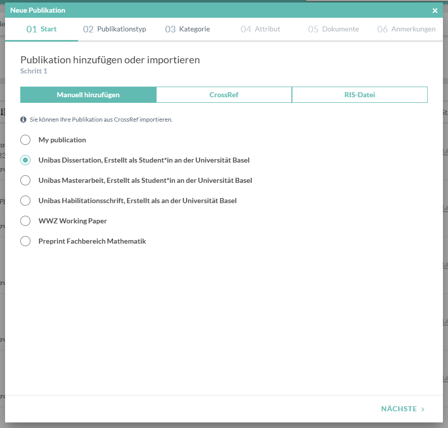Screen dimensions: 448x428
Task: Click the info icon beside CrossRef hint
Action: coord(23,120)
